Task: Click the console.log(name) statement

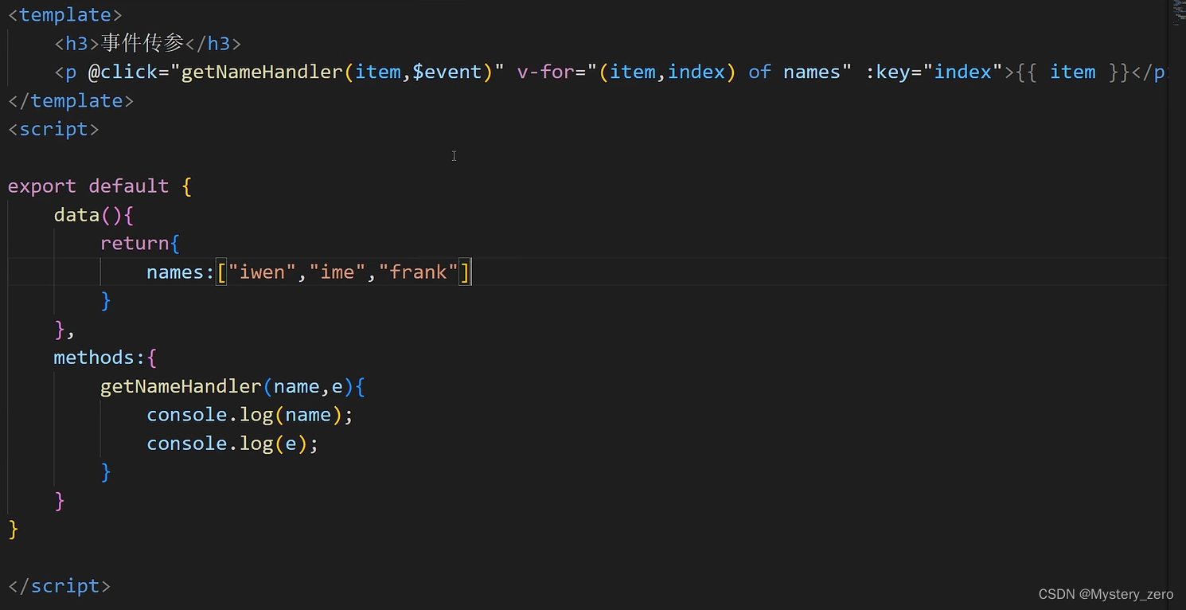Action: (250, 415)
